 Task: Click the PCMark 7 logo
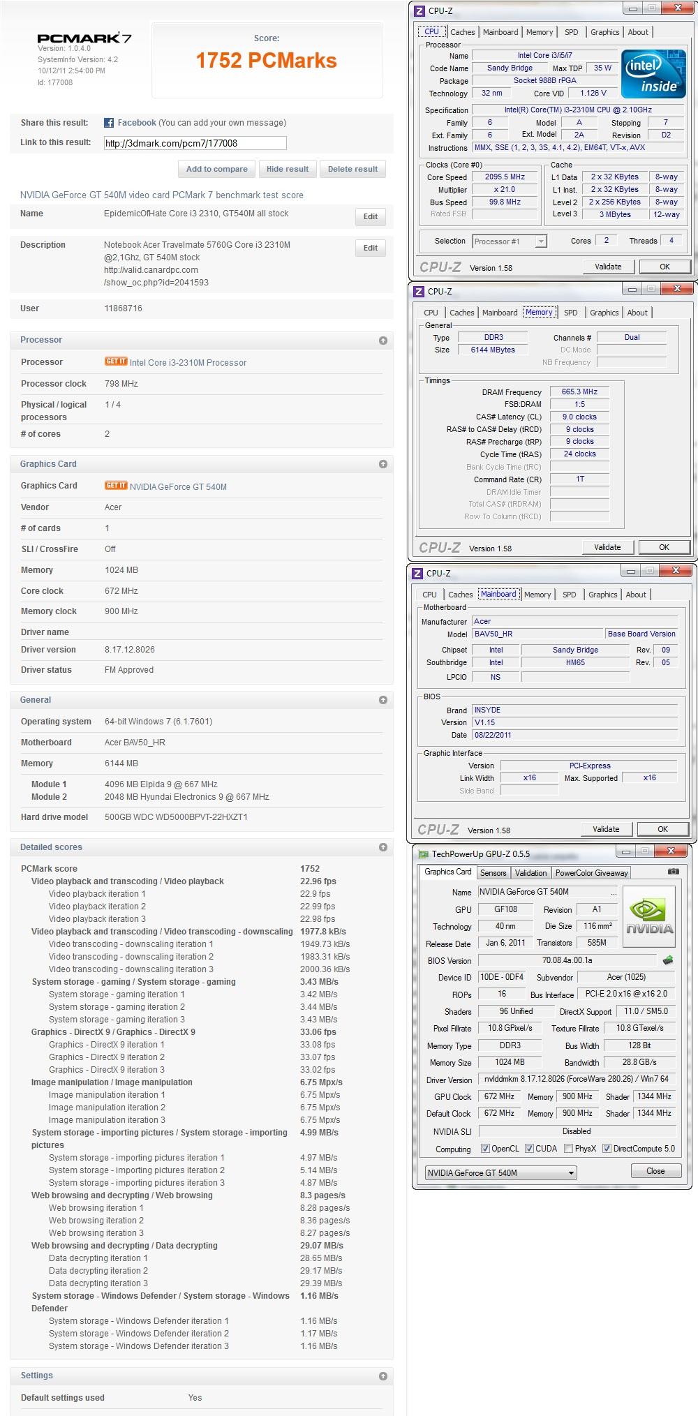pyautogui.click(x=84, y=38)
